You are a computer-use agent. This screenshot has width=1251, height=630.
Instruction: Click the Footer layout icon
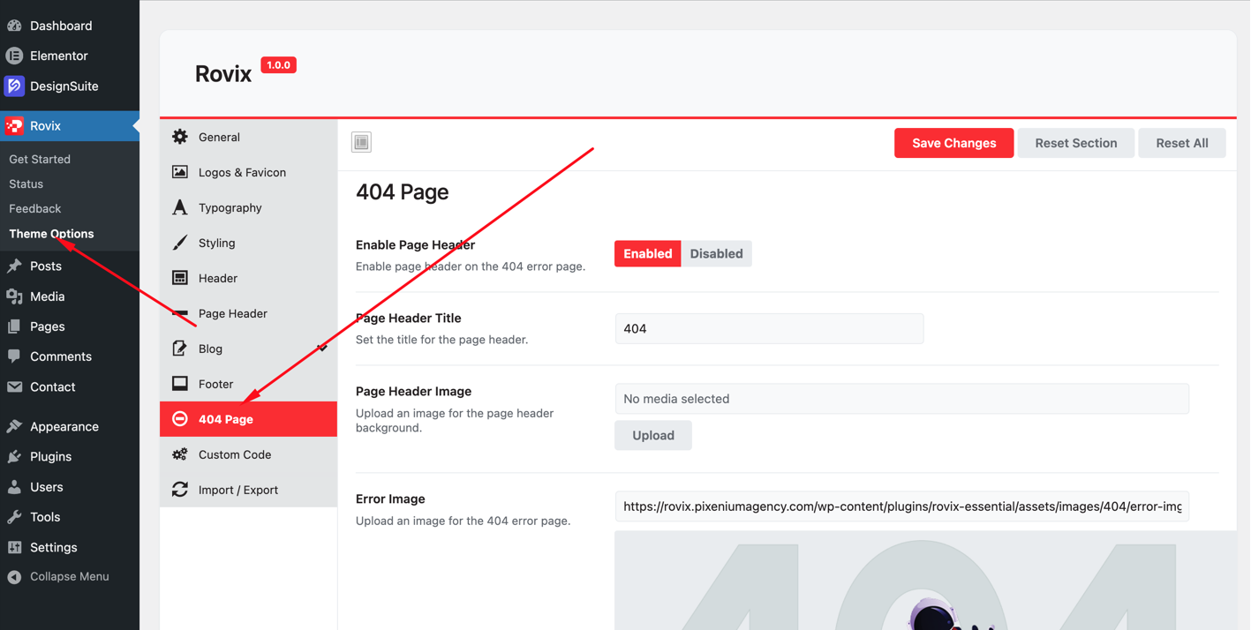tap(180, 384)
